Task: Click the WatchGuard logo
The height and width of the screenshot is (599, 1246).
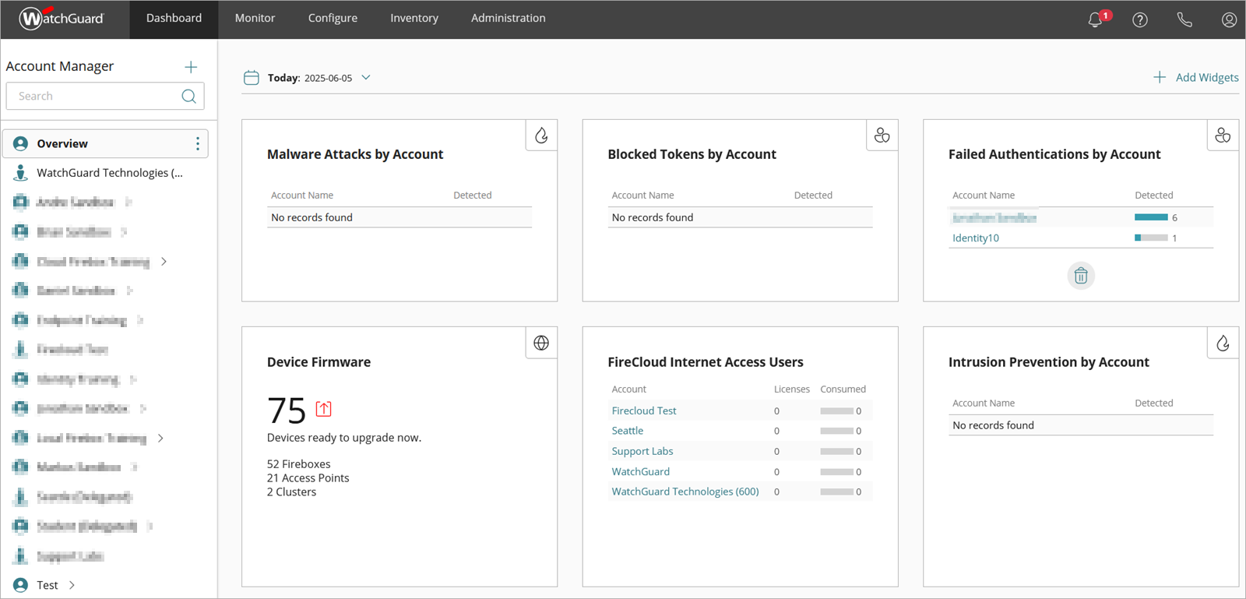Action: (62, 18)
